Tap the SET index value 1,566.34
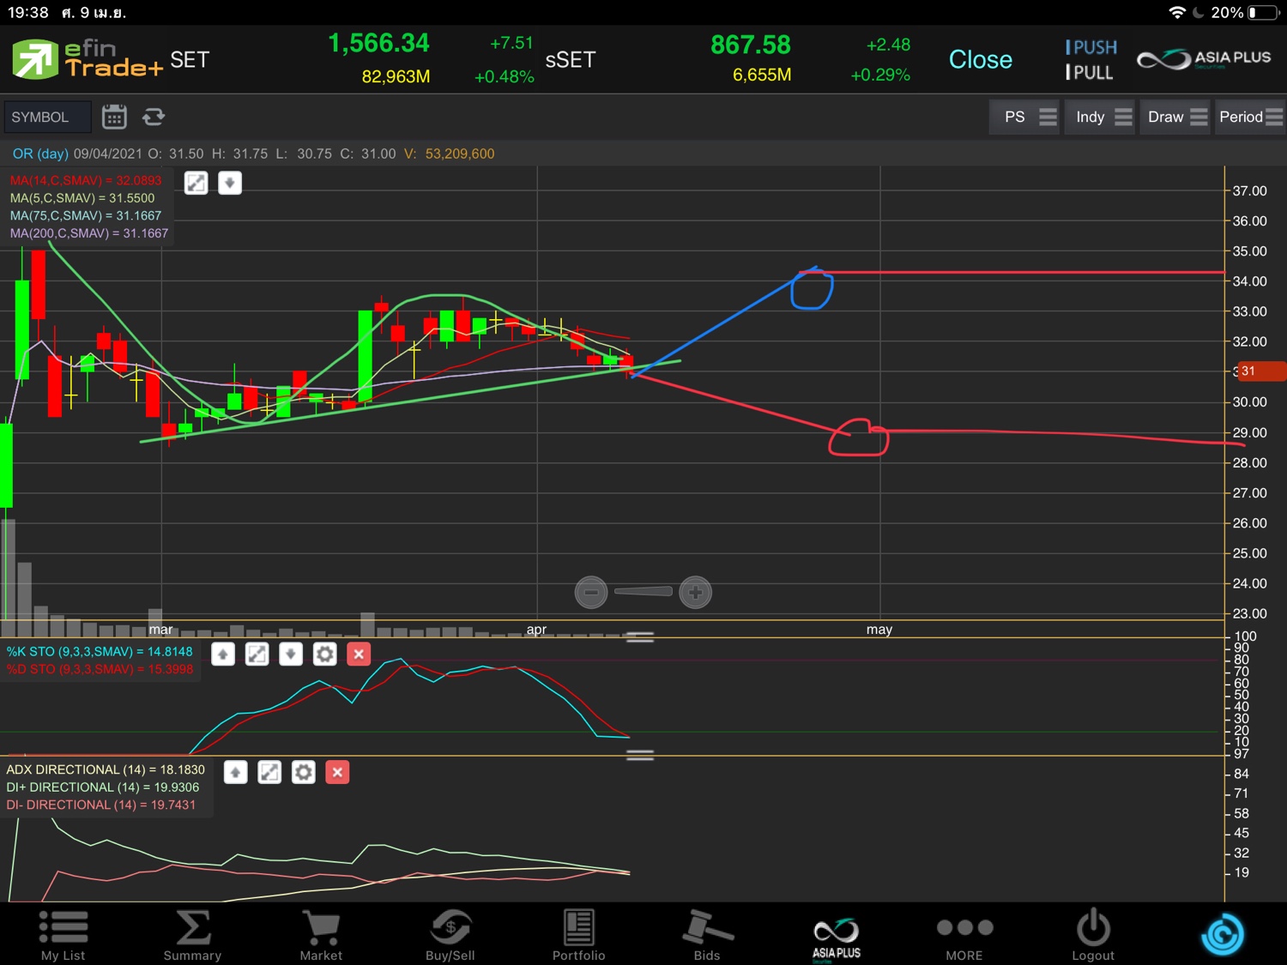The image size is (1287, 965). point(378,43)
